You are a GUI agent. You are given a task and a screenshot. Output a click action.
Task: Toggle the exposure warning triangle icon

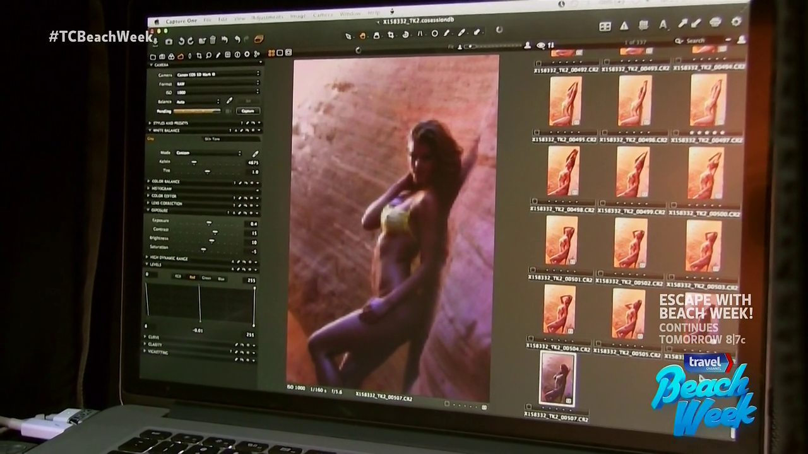(x=624, y=26)
